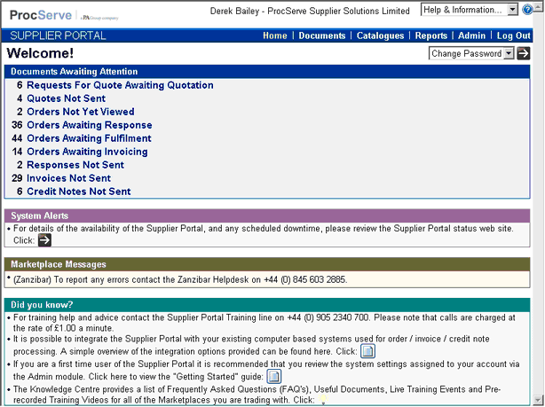Open Credit Notes Not Sent link
The height and width of the screenshot is (407, 545).
click(79, 192)
